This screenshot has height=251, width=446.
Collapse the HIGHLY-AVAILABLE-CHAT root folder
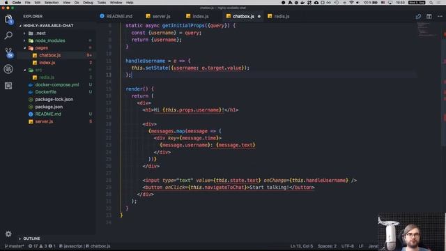coord(20,26)
